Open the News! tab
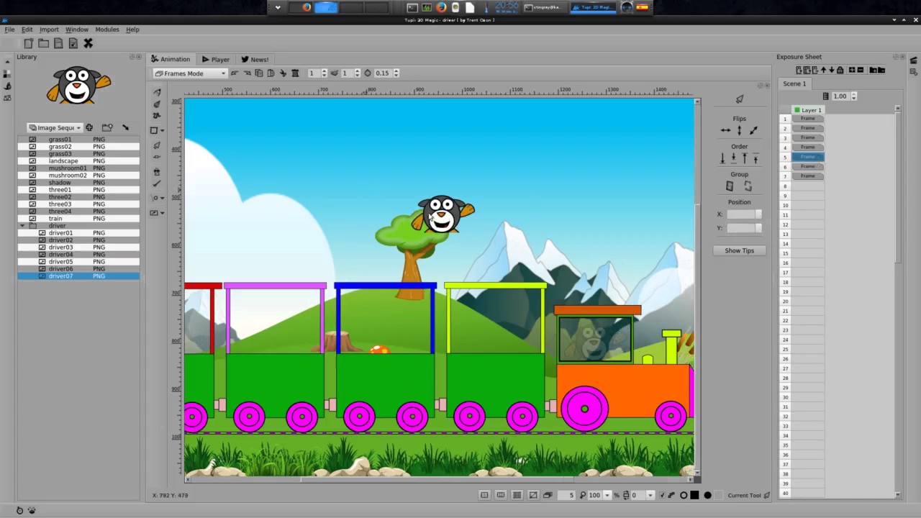 pos(255,59)
